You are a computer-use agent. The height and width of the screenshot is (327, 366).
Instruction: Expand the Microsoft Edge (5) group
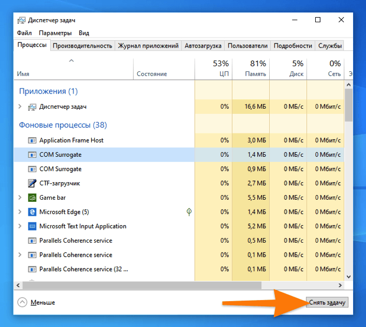20,212
